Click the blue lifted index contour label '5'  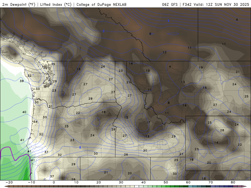(x=168, y=21)
